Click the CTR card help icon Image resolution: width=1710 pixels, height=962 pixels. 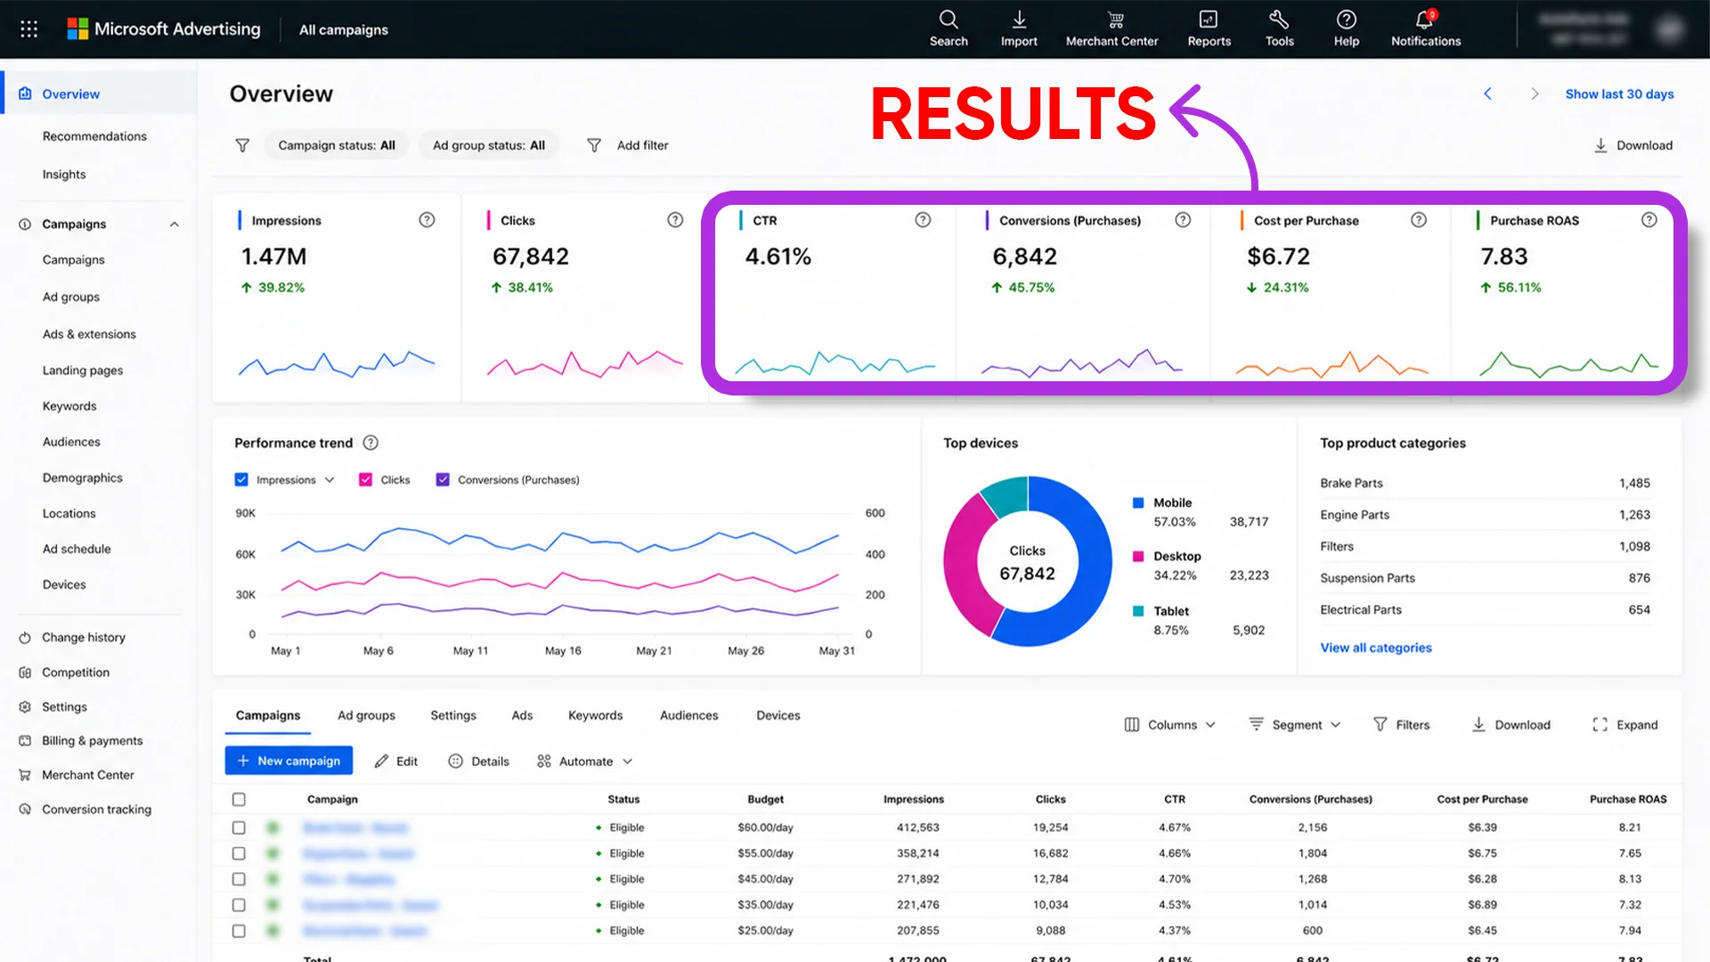click(923, 220)
